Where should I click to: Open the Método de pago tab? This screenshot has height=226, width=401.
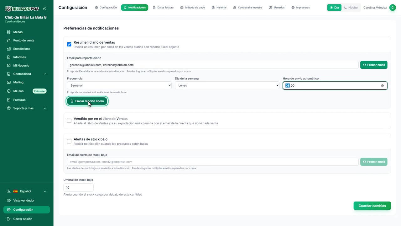pos(193,8)
